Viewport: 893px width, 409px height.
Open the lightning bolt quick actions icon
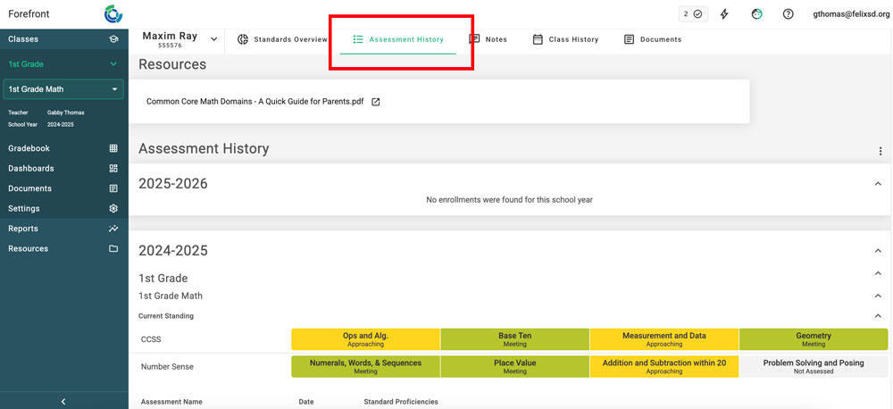(x=724, y=14)
